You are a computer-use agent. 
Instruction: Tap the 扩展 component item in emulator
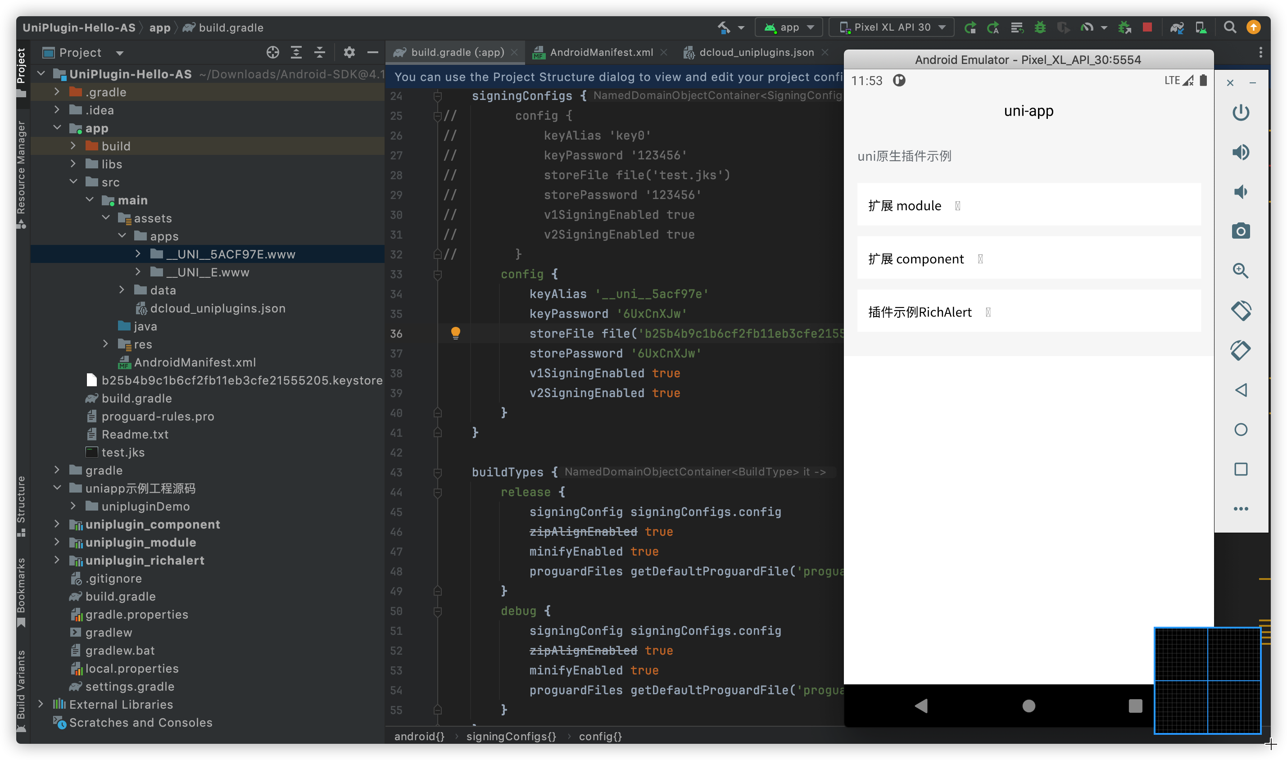coord(1029,258)
